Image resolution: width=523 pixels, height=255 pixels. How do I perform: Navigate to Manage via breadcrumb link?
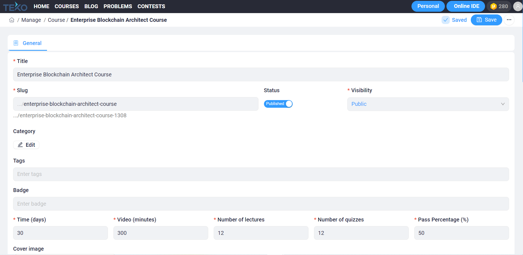(31, 20)
